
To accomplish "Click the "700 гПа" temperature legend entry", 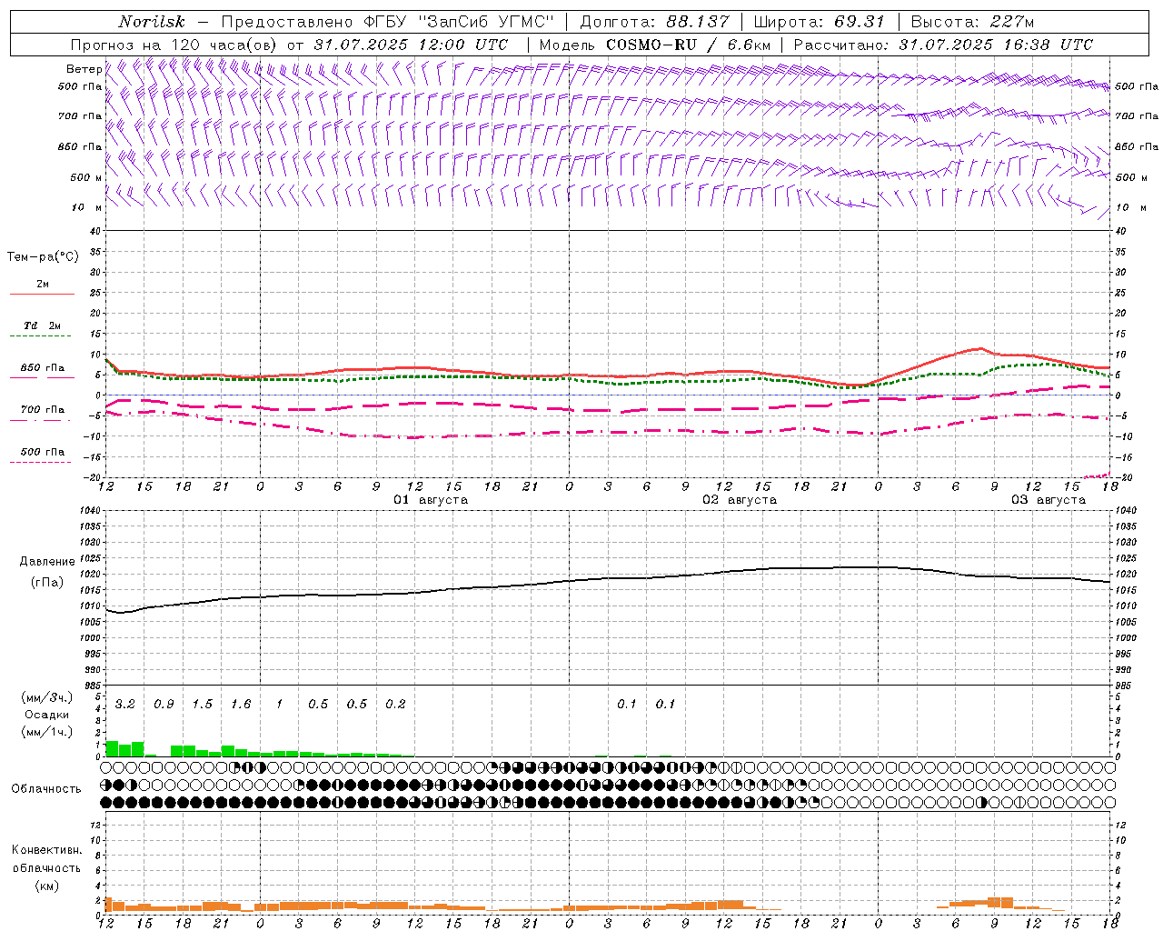I will pyautogui.click(x=43, y=410).
